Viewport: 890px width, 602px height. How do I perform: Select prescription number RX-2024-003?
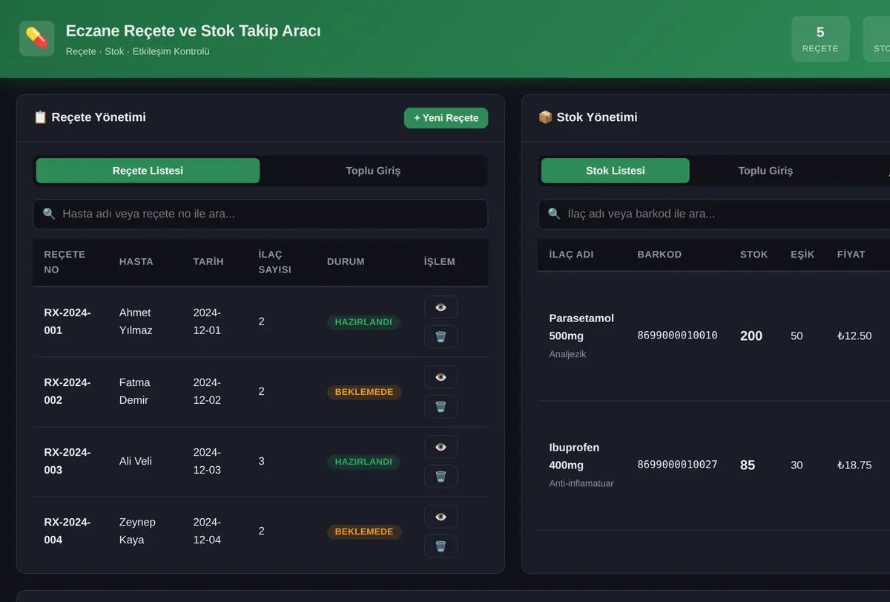[67, 461]
